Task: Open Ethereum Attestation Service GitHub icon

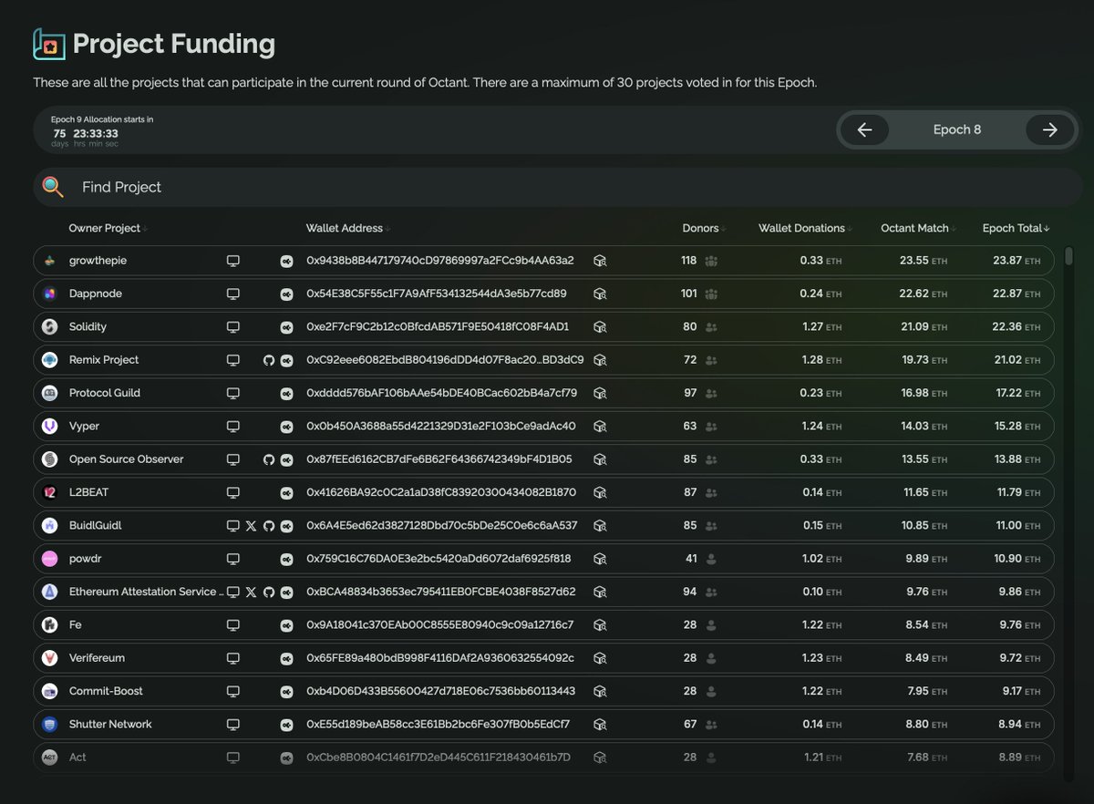Action: click(269, 592)
